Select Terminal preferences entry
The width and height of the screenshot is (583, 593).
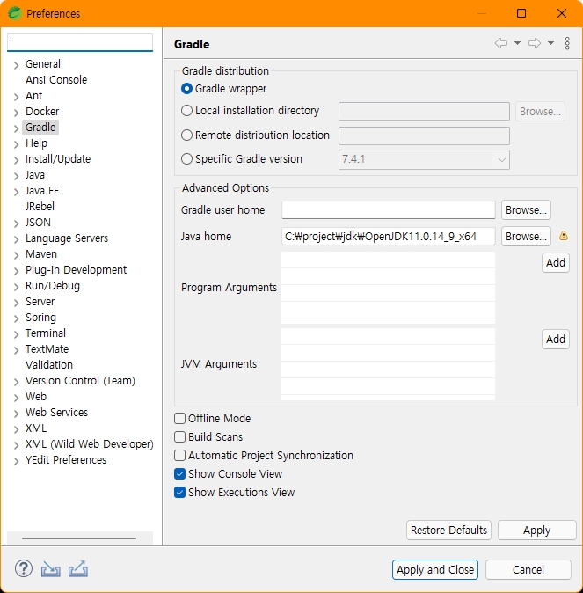click(x=46, y=333)
